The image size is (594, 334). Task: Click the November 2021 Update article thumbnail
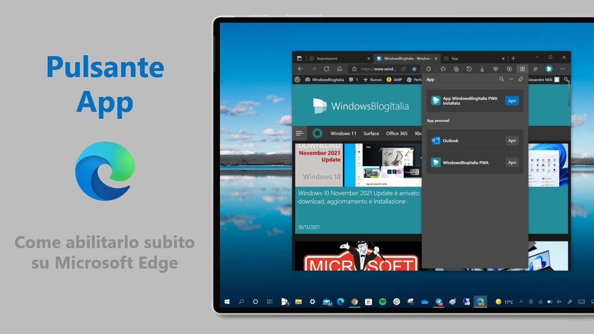[358, 165]
